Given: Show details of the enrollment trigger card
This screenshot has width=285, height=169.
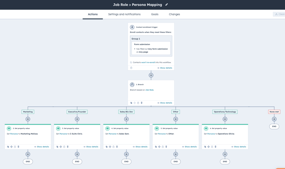Looking at the screenshot, I should click(x=164, y=68).
